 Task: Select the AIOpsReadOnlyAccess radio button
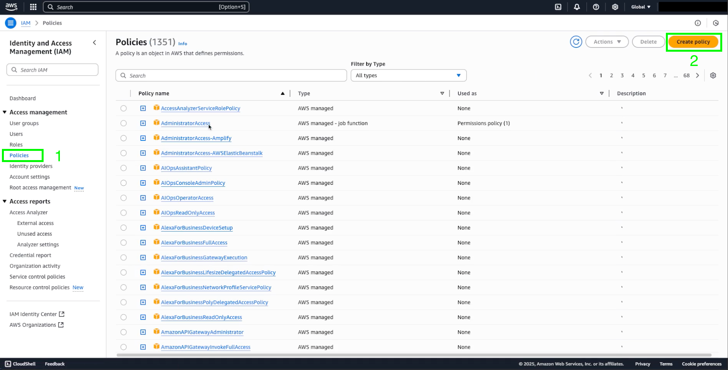click(x=123, y=213)
